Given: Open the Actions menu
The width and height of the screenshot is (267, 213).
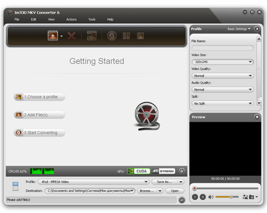Looking at the screenshot, I should pos(72,19).
